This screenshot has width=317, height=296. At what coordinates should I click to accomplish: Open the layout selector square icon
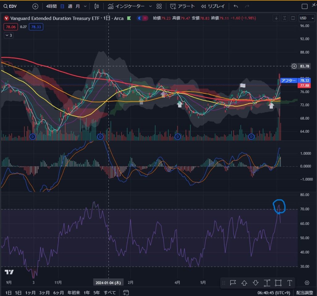(304, 6)
